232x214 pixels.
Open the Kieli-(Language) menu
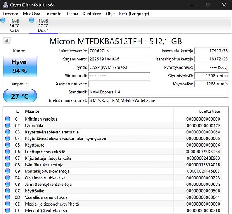tap(134, 14)
